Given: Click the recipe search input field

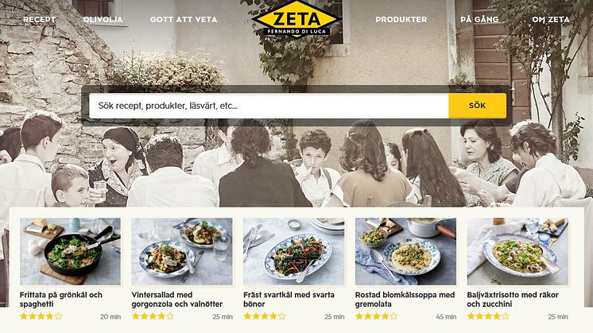Looking at the screenshot, I should tap(269, 106).
